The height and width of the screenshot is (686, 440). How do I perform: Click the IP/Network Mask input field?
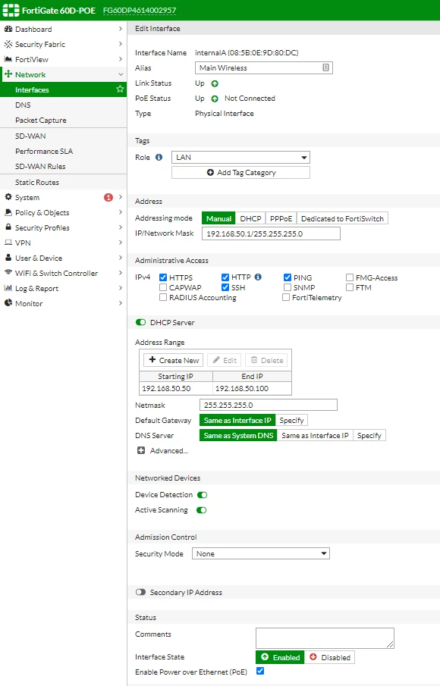[271, 233]
